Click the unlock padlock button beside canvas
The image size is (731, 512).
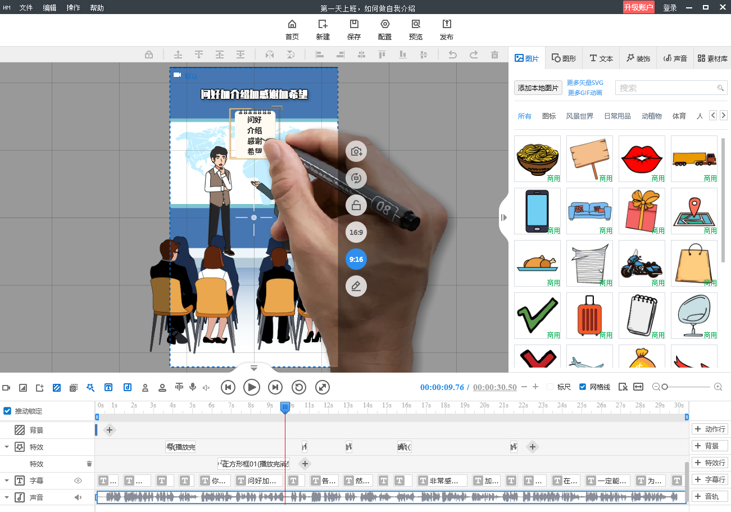click(x=356, y=205)
